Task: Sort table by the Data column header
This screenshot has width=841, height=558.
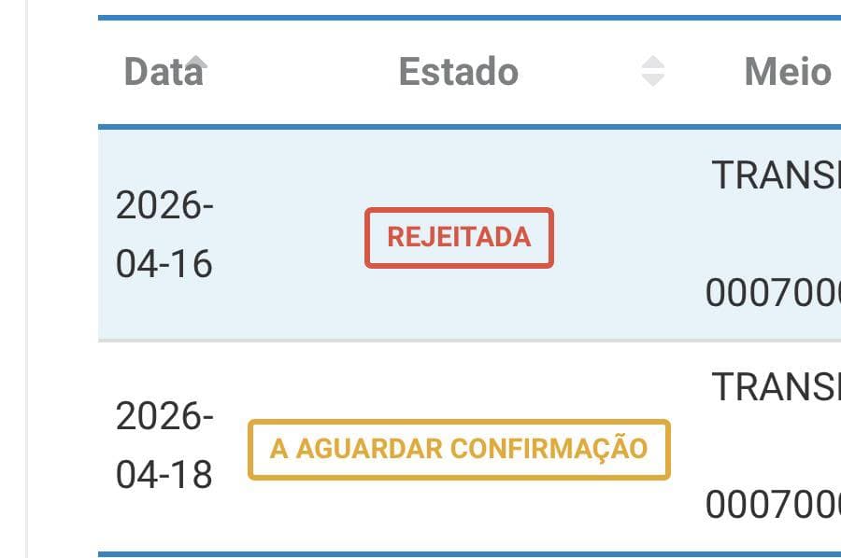Action: point(163,72)
